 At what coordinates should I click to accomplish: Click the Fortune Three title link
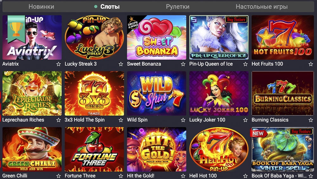(x=80, y=176)
